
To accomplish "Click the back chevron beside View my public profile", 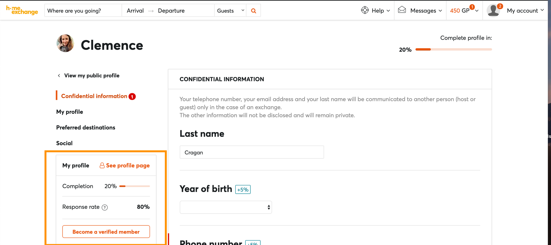I will (59, 76).
